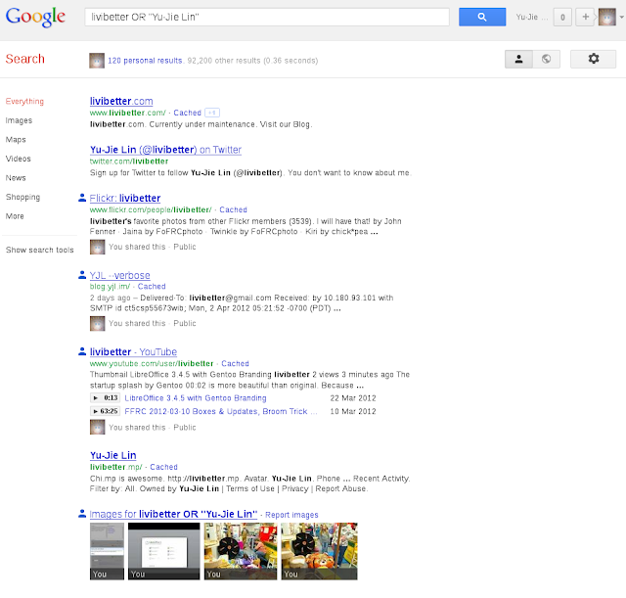
Task: Click the blue search magnifier button
Action: click(482, 17)
